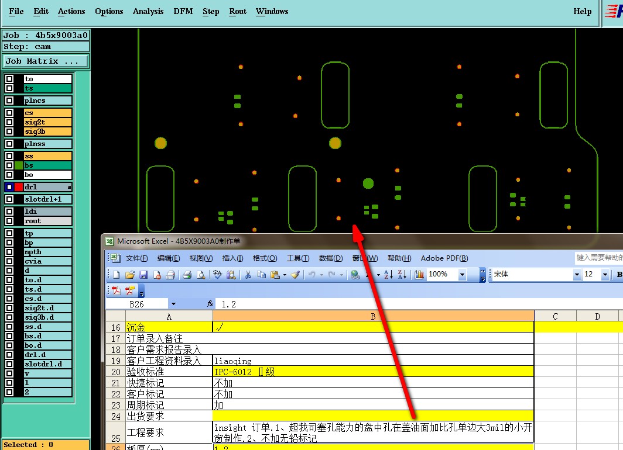
Task: Open the Redo history dropdown arrow
Action: pos(341,274)
